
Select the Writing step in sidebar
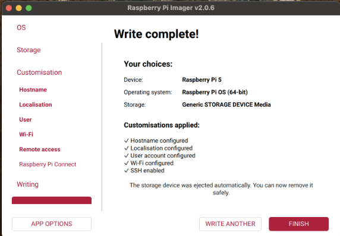pyautogui.click(x=27, y=184)
